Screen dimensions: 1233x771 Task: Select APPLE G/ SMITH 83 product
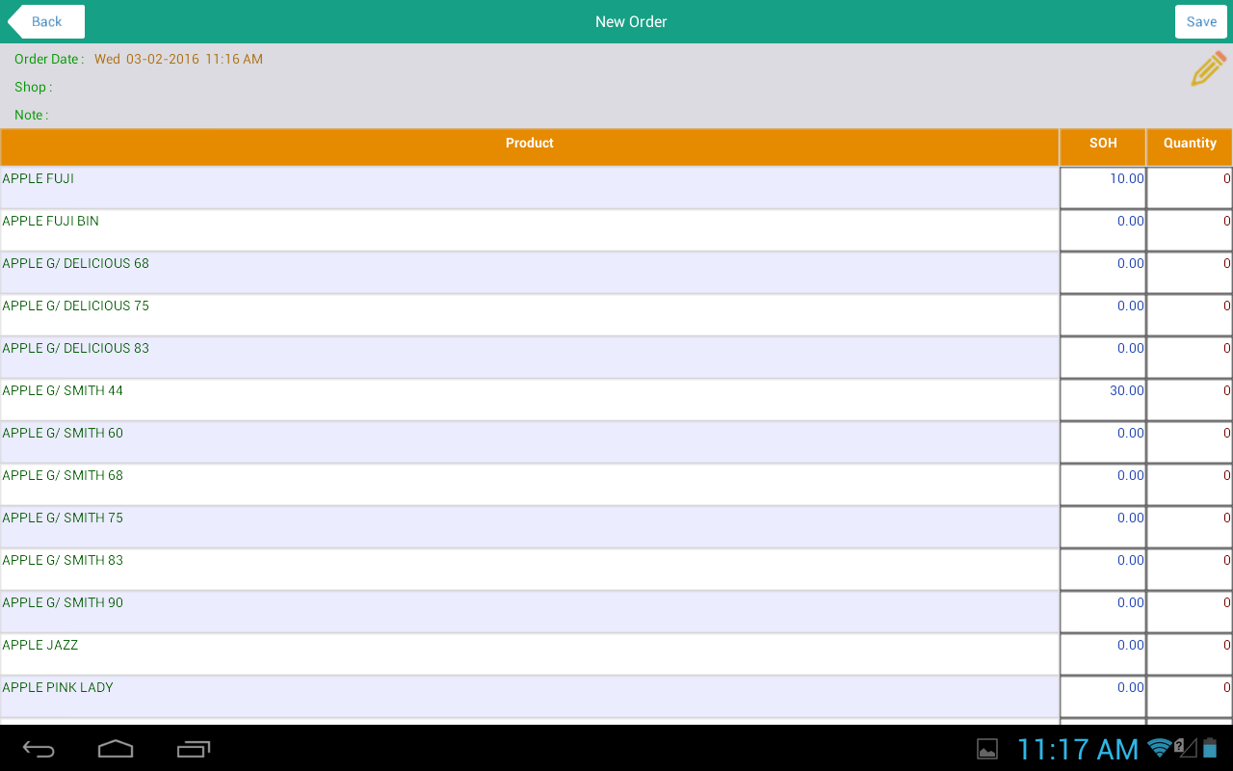530,570
